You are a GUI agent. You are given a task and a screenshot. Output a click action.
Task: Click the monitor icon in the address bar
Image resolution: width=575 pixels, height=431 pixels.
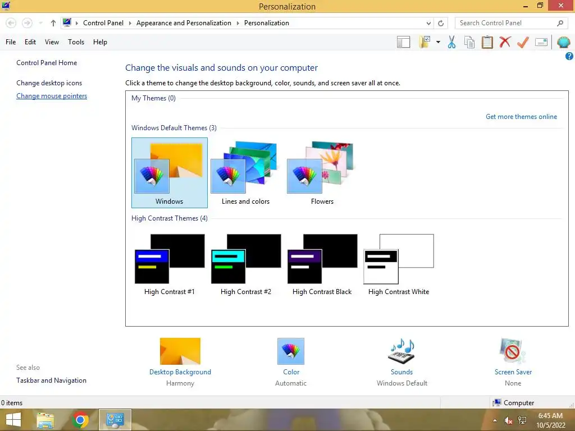tap(67, 22)
